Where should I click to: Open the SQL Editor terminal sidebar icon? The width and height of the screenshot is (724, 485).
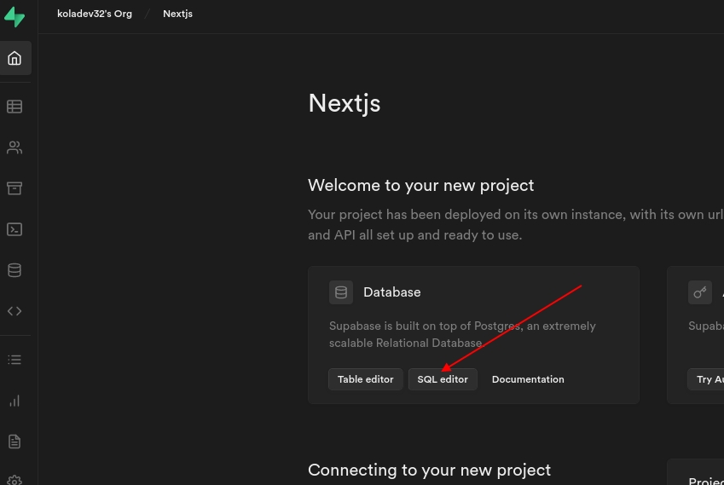[x=14, y=229]
